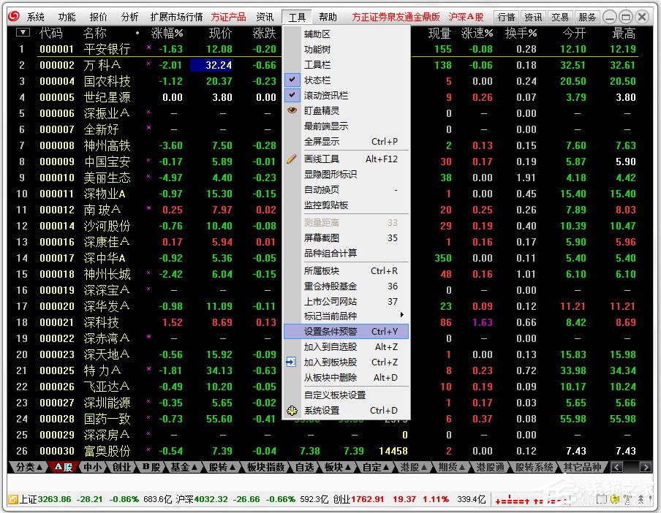Click the magenta mark on the 深圳能源 row
The width and height of the screenshot is (661, 513).
coord(148,401)
